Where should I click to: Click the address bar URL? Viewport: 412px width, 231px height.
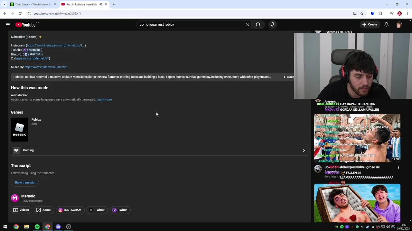tap(57, 13)
